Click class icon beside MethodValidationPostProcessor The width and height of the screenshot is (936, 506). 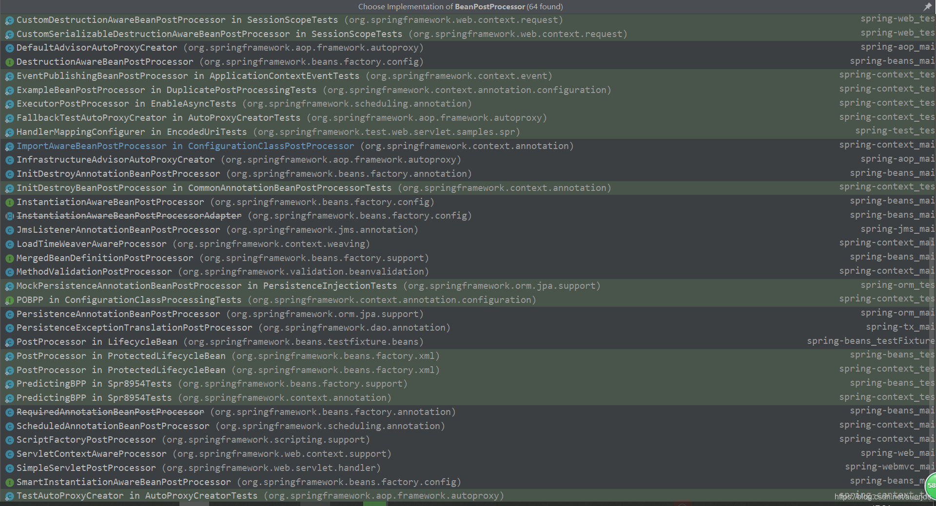(9, 272)
